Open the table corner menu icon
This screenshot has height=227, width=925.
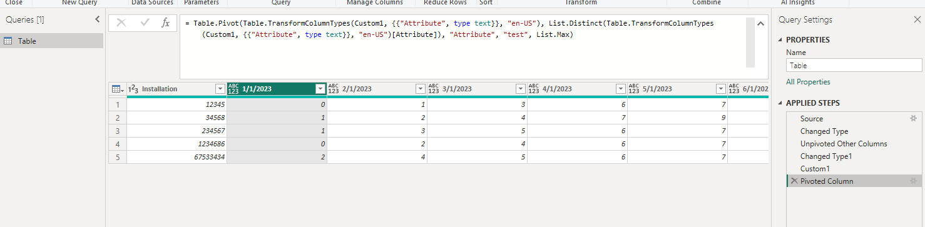tap(117, 89)
